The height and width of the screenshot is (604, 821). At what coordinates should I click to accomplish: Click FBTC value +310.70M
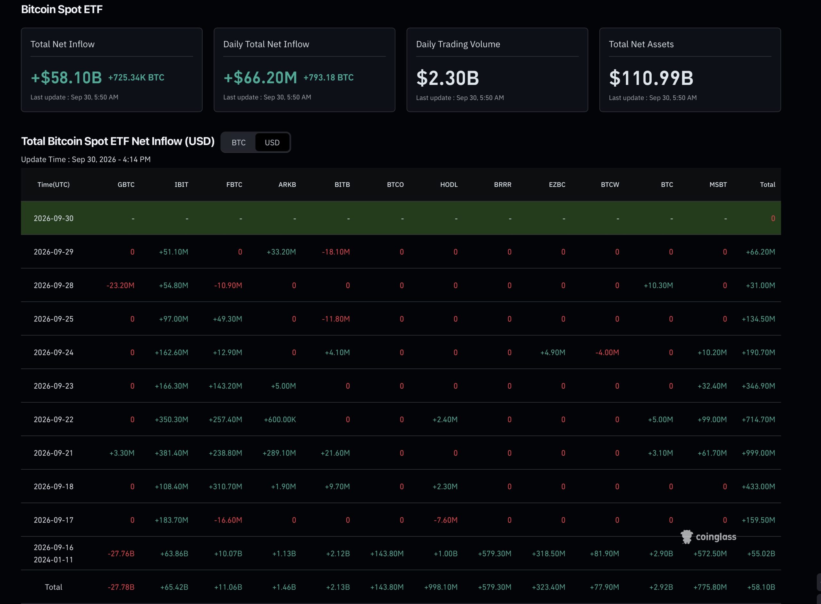point(225,487)
